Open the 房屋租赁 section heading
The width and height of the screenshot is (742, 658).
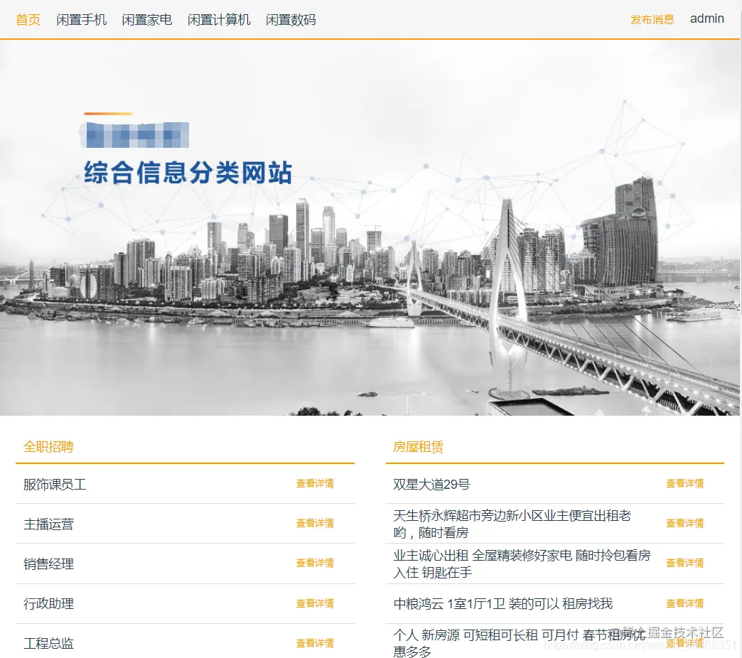point(419,446)
